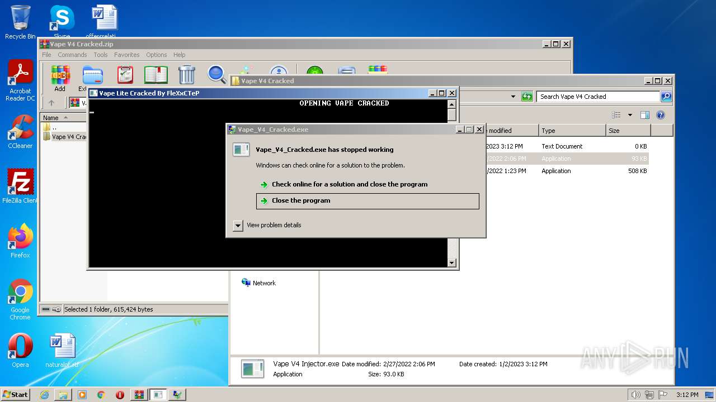The image size is (716, 402).
Task: Open the Tools menu in WinRAR
Action: (101, 55)
